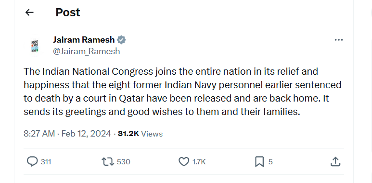Screen dimensions: 372x183
Task: Click the Post header title
Action: tap(68, 12)
